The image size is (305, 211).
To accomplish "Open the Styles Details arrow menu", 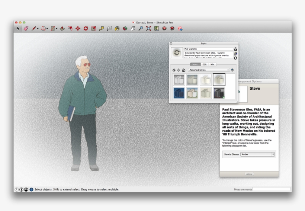I will point(232,70).
